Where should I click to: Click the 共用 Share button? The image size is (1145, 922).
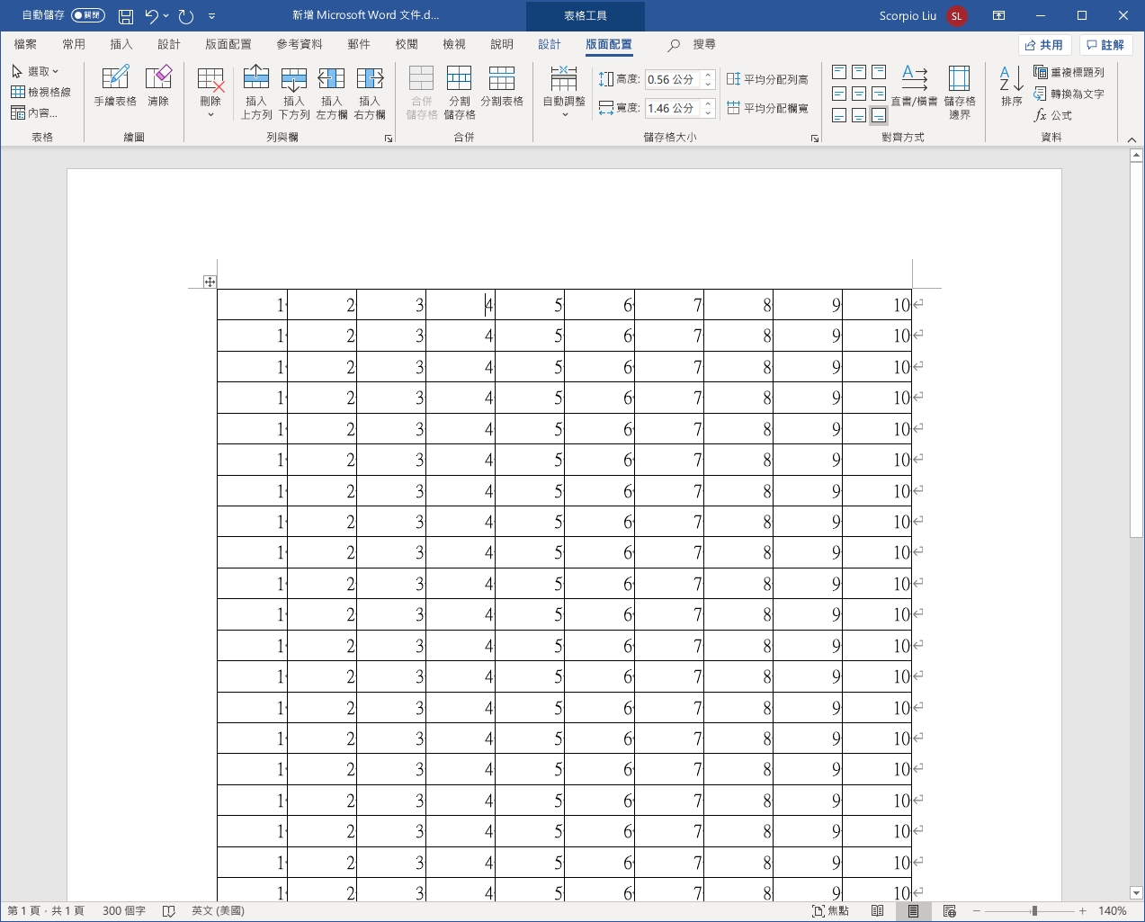1044,45
